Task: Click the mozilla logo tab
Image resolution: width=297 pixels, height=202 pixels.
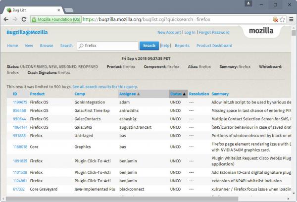Action: (x=261, y=31)
